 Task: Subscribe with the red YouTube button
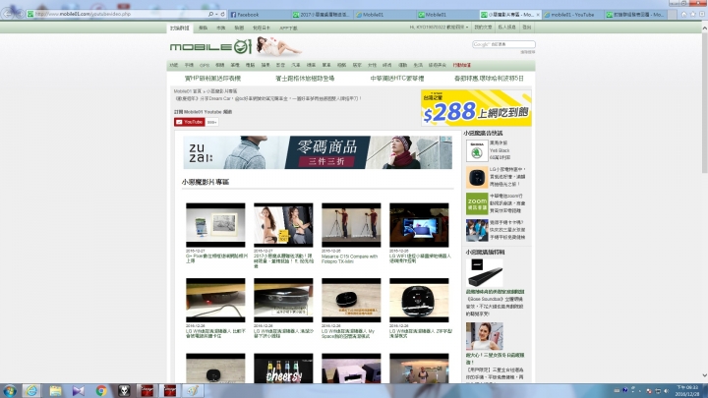(x=190, y=122)
